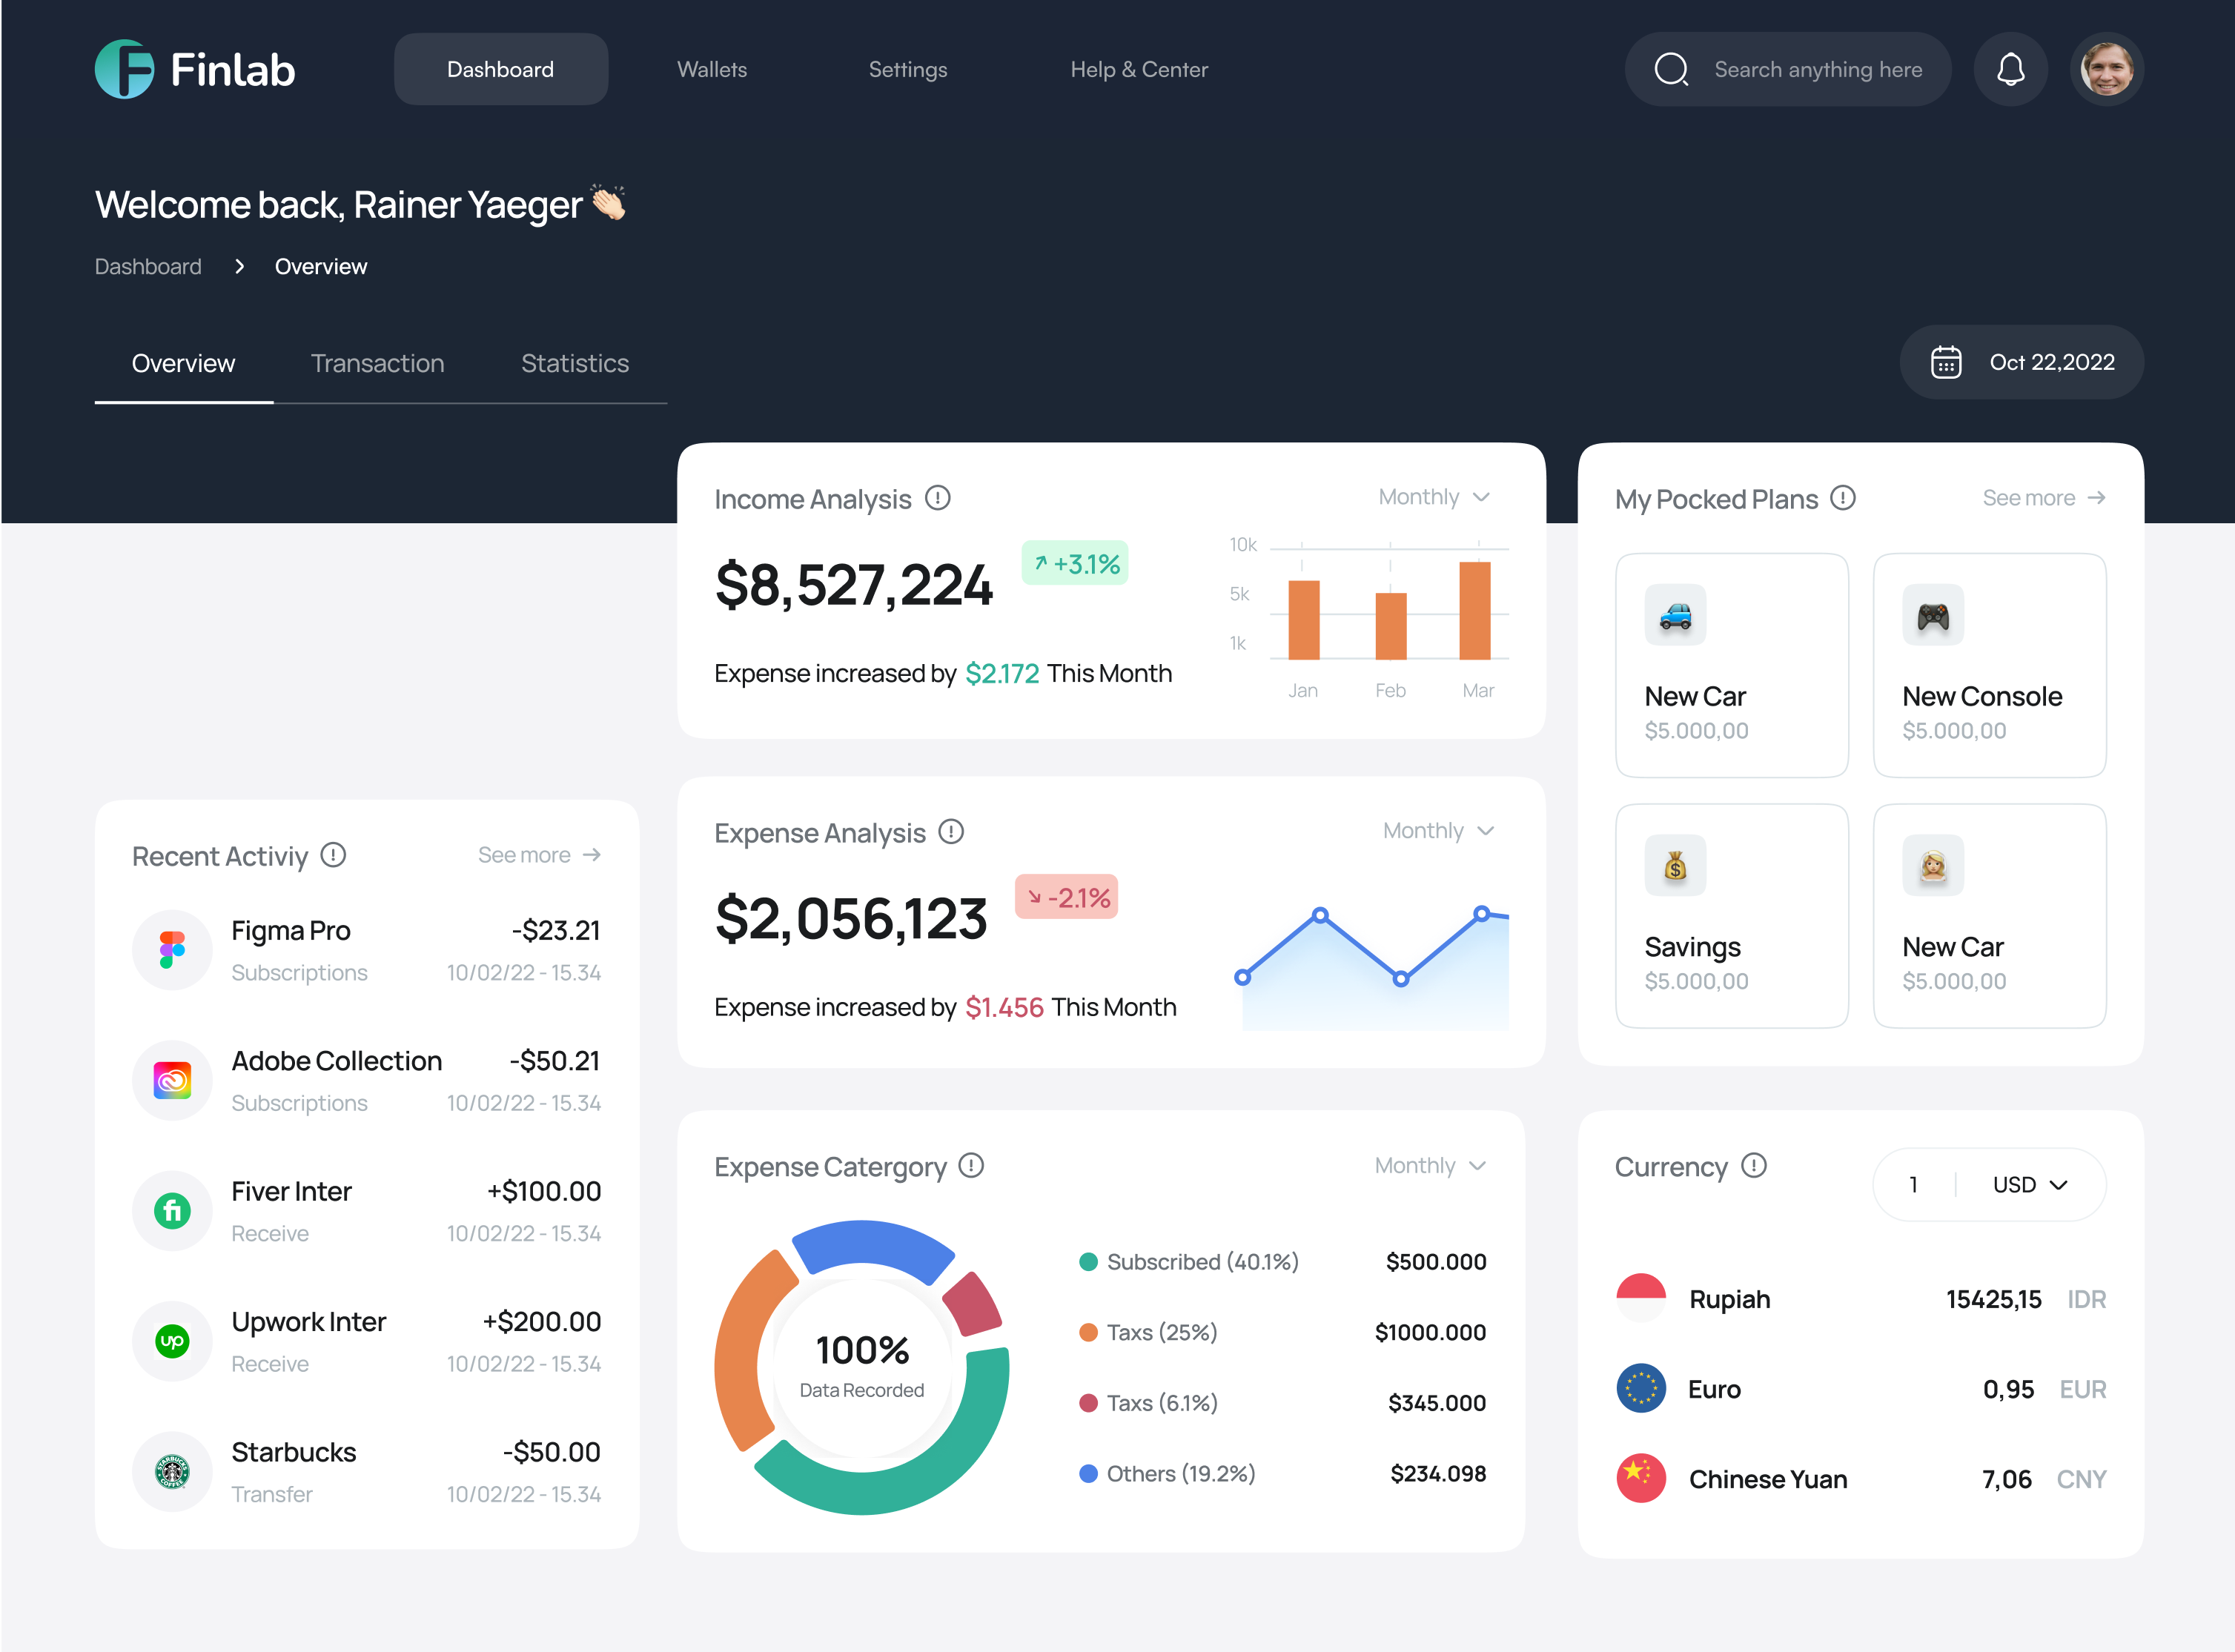
Task: Click the Fiver Inter icon
Action: (172, 1211)
